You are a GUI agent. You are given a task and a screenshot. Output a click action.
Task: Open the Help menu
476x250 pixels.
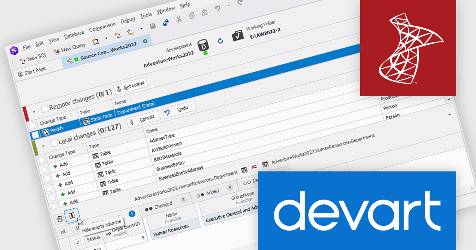[185, 5]
